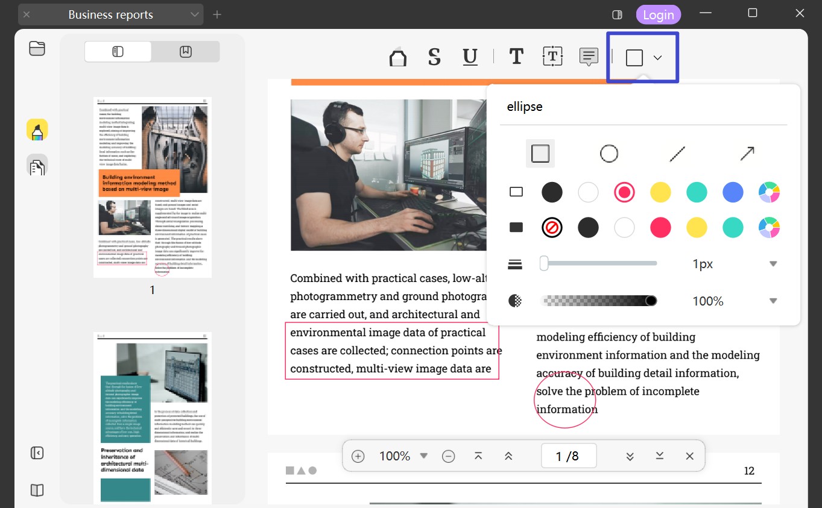Open the zoom level 100% dropdown
822x508 pixels.
pyautogui.click(x=423, y=456)
